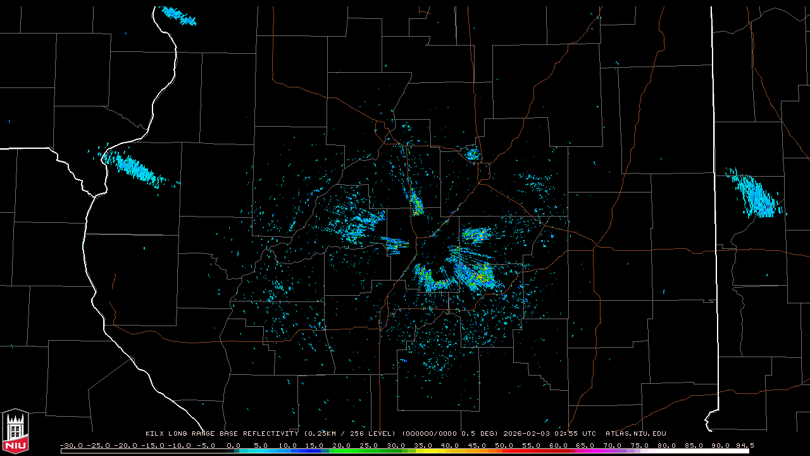The width and height of the screenshot is (810, 456).
Task: Click the ATLAS.NIU.EDU text
Action: (x=635, y=434)
